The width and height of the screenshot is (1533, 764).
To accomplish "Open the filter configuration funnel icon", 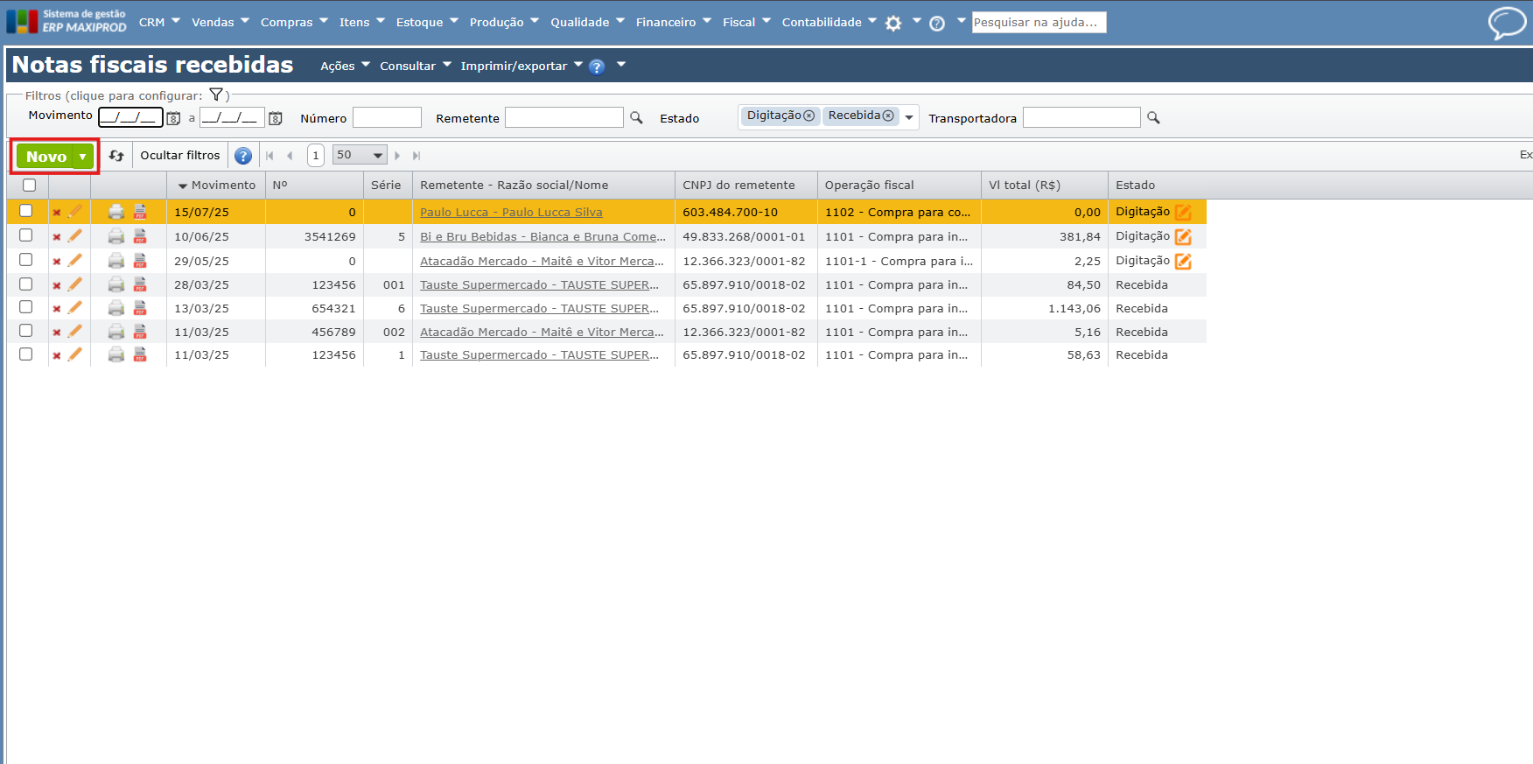I will click(x=216, y=95).
